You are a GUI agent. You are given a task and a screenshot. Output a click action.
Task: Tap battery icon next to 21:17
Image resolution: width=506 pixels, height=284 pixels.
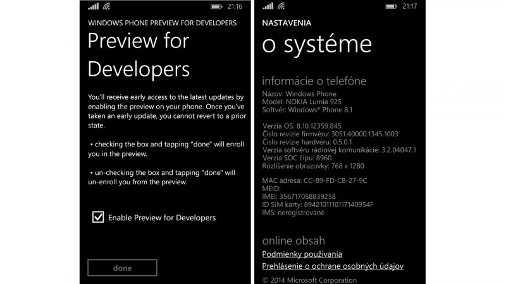(390, 6)
